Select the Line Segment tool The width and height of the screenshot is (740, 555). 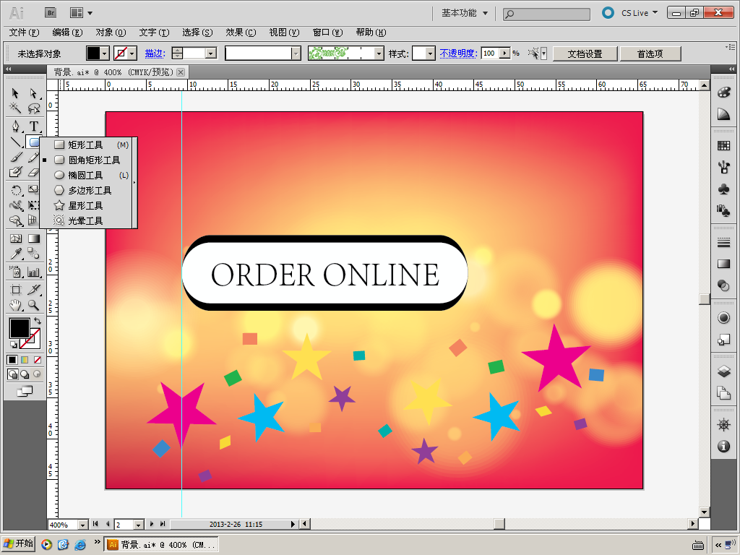[x=15, y=142]
